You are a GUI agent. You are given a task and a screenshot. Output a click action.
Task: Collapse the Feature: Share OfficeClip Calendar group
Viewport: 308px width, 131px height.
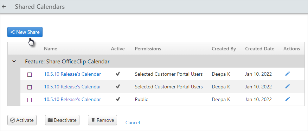click(14, 61)
